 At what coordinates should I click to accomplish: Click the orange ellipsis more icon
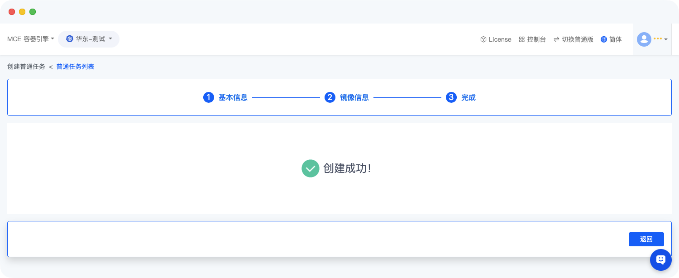[x=658, y=38]
